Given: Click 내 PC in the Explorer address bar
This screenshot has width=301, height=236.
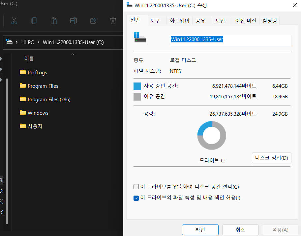Looking at the screenshot, I should pos(28,42).
